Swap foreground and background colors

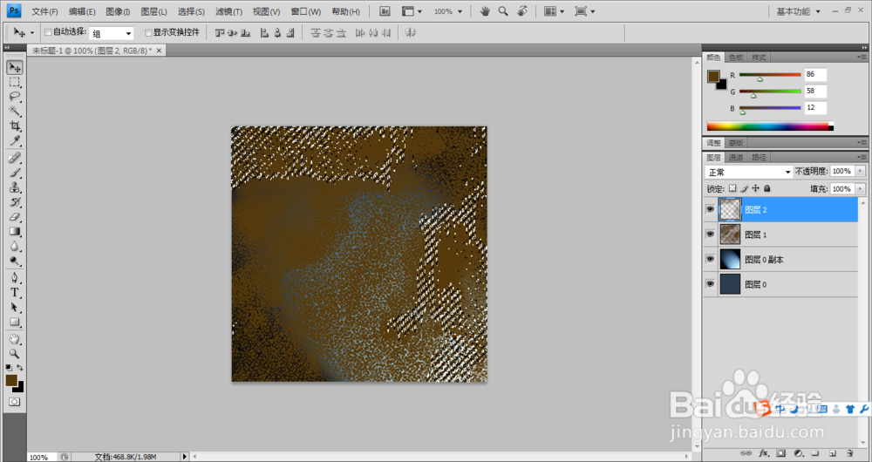coord(20,368)
